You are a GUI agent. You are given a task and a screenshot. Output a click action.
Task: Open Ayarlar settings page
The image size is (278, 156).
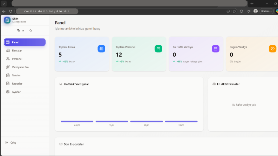[x=25, y=92]
